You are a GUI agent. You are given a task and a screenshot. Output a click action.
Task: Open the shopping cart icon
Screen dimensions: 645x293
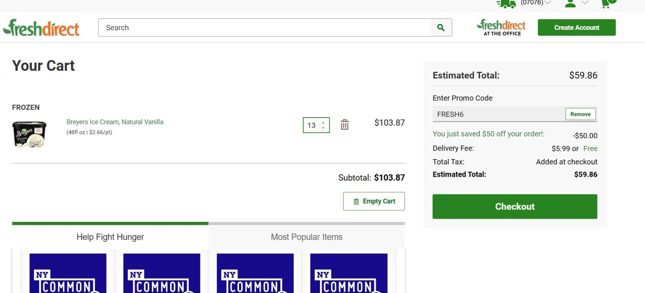coord(608,3)
